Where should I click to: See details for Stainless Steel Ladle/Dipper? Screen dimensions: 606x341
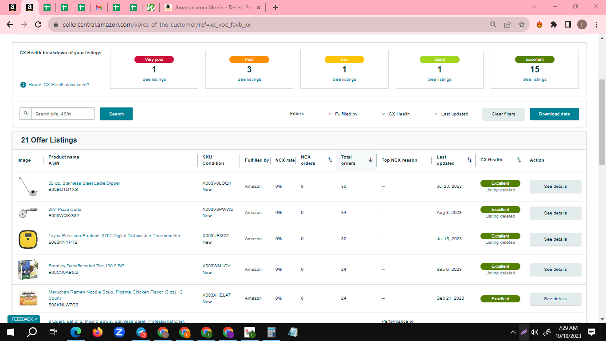555,186
